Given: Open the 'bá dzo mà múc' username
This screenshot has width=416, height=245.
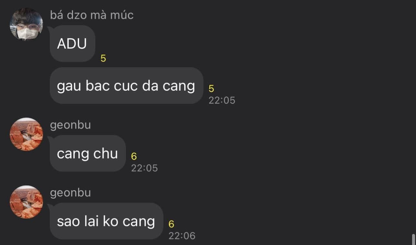Looking at the screenshot, I should (x=92, y=15).
